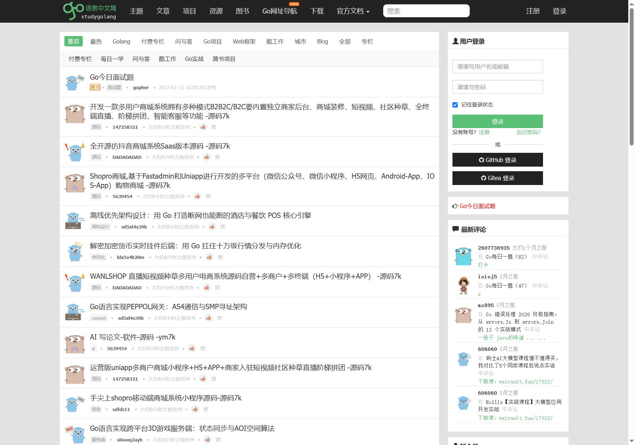Screen dimensions: 635x445
Task: Sign in with Gitea 登录 button
Action: (x=497, y=178)
